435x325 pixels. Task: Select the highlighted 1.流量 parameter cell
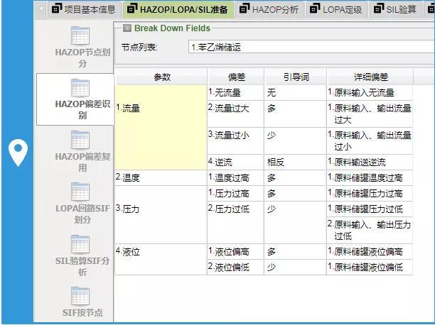pos(160,110)
